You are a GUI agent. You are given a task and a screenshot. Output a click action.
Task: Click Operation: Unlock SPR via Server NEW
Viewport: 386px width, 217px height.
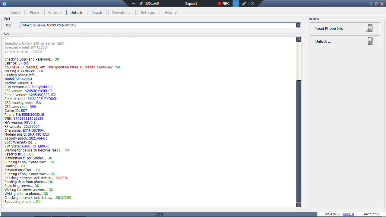click(x=34, y=43)
